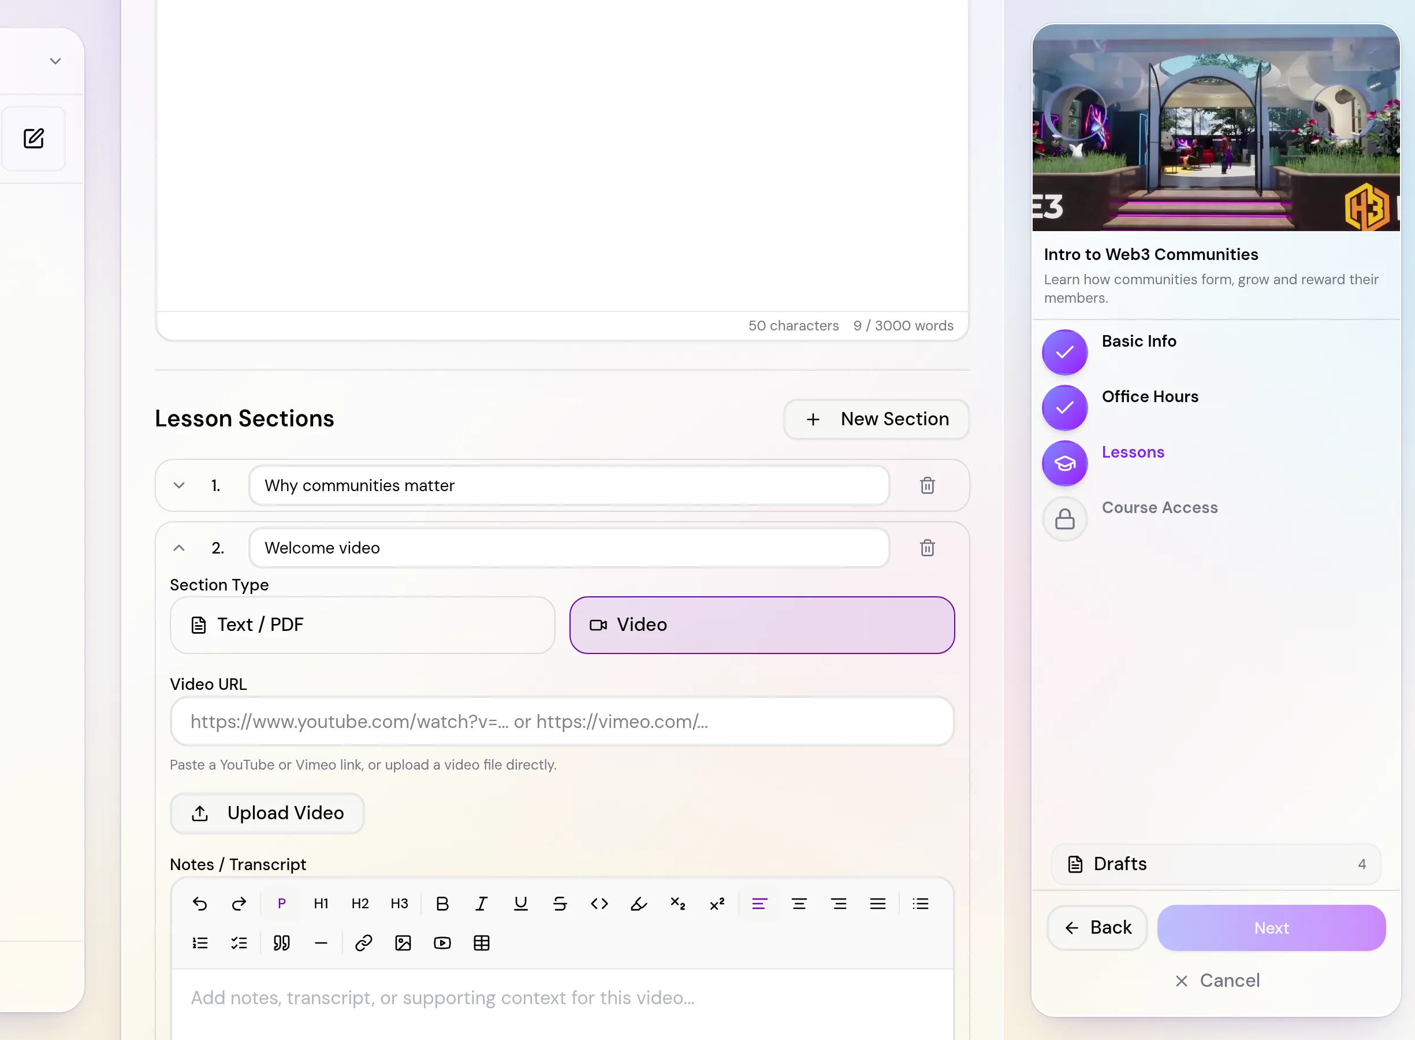1415x1040 pixels.
Task: Add a New Section
Action: click(x=876, y=419)
